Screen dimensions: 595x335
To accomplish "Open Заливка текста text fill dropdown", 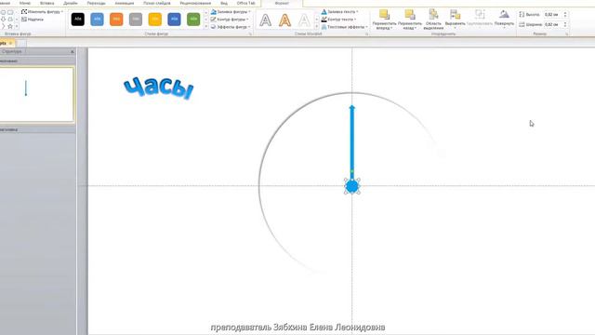I will click(x=339, y=12).
